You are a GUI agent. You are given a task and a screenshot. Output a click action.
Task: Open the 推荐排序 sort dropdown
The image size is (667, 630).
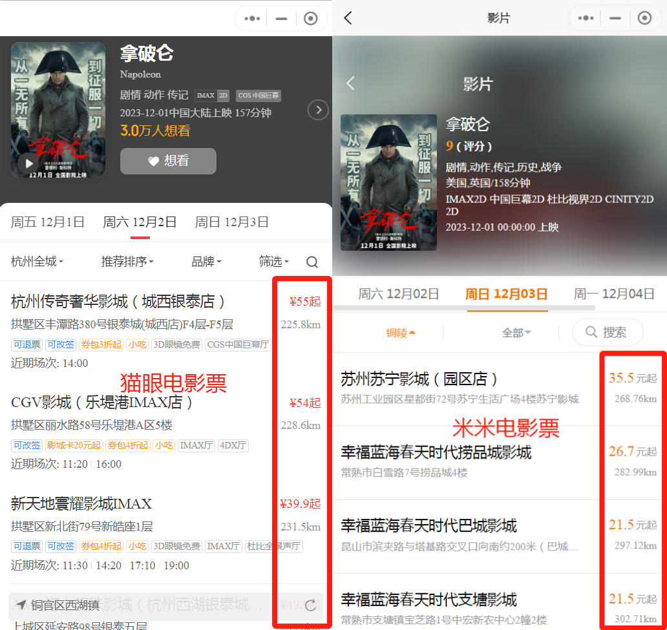(127, 262)
